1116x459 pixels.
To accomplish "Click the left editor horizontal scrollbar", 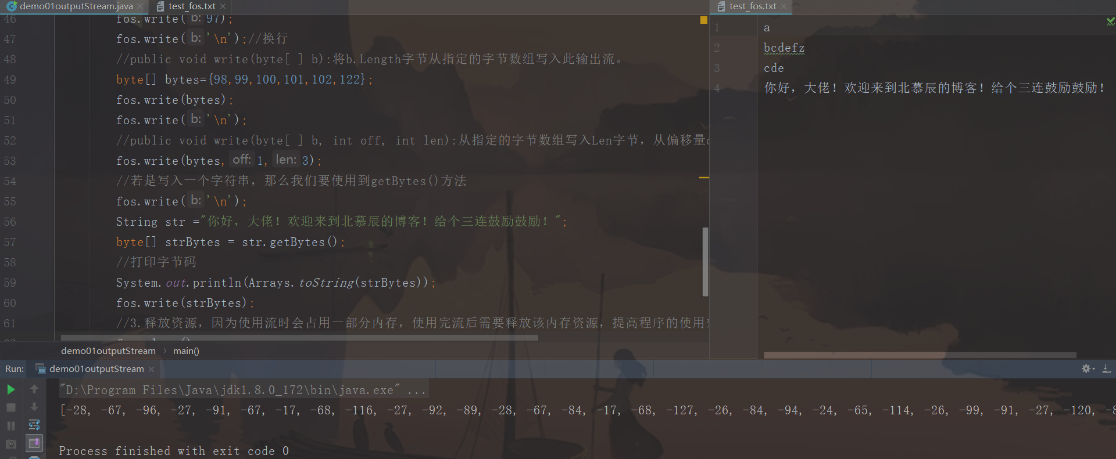I will pos(299,337).
